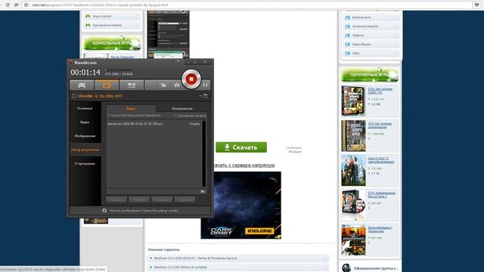The width and height of the screenshot is (484, 272).
Task: Click second GTA San Andreas cover thumbnail
Action: pos(353,136)
